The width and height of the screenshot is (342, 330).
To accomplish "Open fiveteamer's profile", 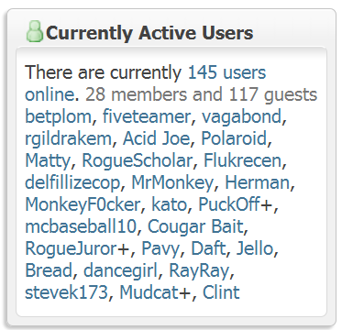I will [x=147, y=117].
